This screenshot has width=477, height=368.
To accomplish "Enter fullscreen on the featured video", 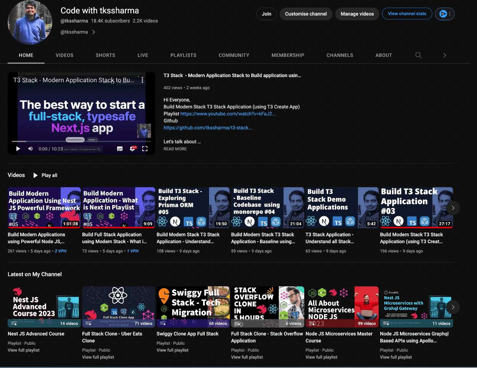I will coord(145,149).
